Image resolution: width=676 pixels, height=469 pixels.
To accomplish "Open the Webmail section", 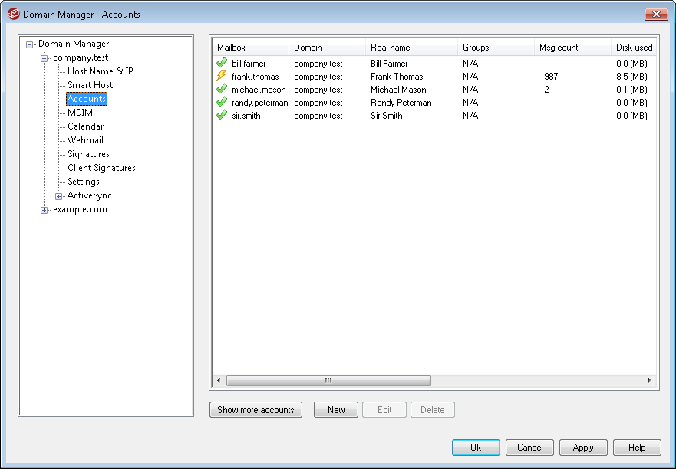I will coord(85,140).
